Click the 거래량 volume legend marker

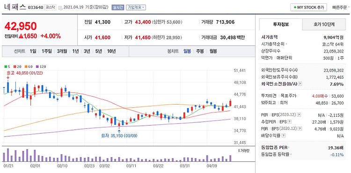point(239,150)
